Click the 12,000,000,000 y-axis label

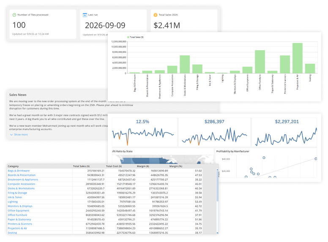(119, 41)
